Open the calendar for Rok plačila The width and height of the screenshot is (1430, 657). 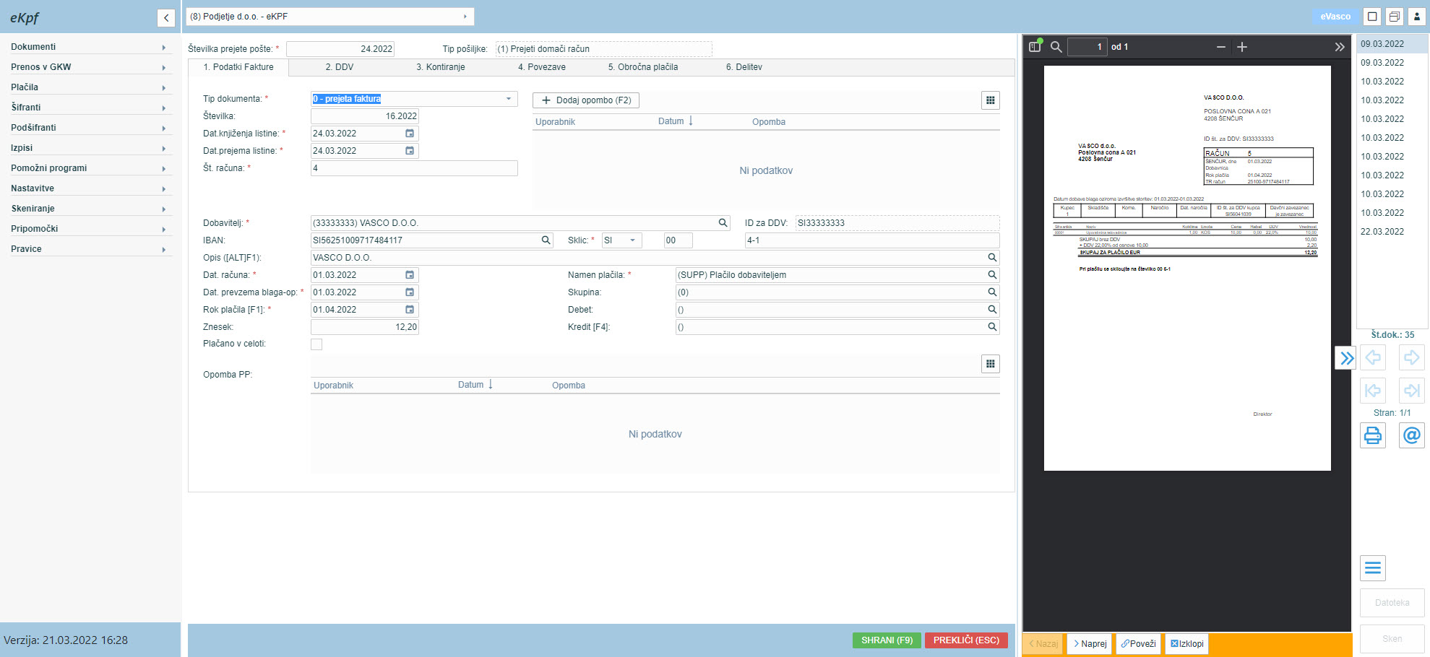[x=410, y=310]
